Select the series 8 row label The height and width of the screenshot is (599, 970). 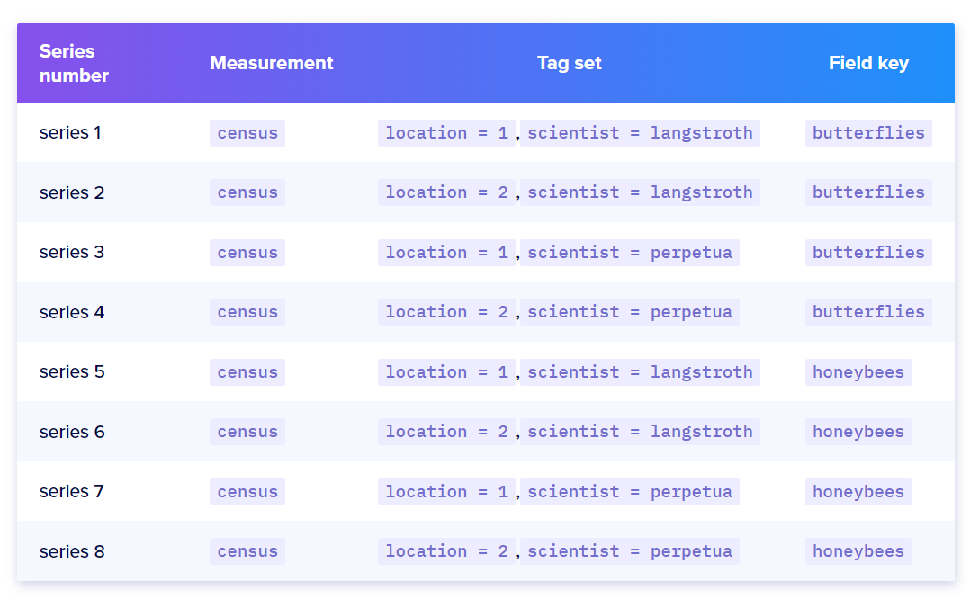[x=72, y=551]
